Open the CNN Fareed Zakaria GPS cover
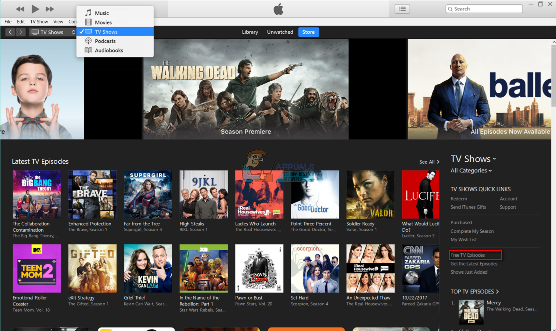 (x=420, y=268)
